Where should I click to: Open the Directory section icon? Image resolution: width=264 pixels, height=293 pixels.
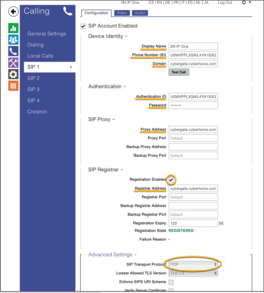13,39
